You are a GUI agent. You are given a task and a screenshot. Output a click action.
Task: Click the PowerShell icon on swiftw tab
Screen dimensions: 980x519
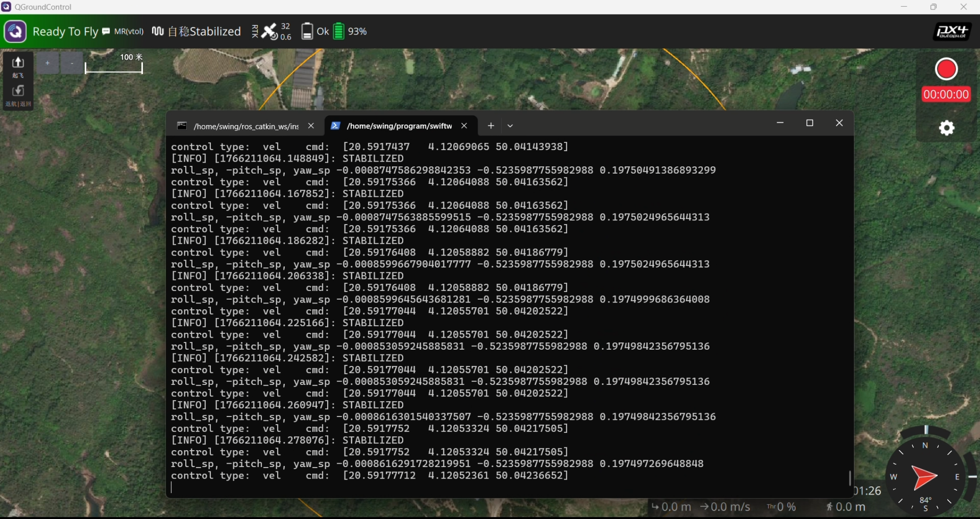335,126
